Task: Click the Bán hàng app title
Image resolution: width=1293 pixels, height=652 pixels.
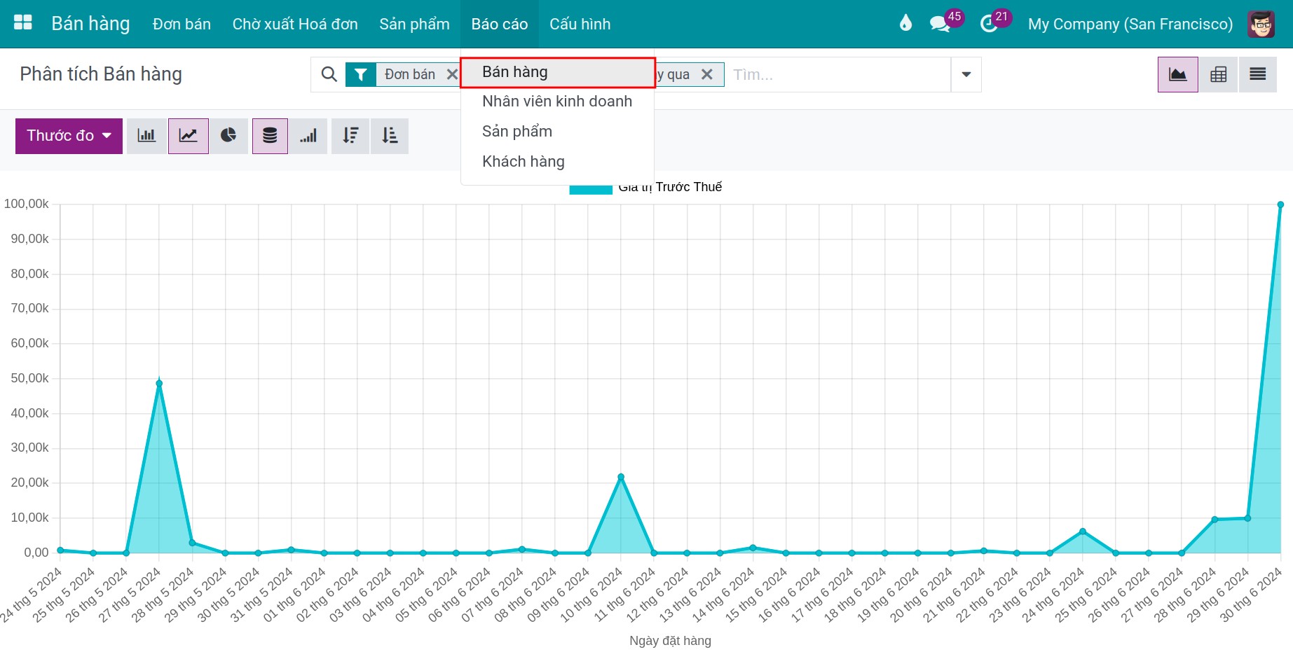Action: coord(90,24)
